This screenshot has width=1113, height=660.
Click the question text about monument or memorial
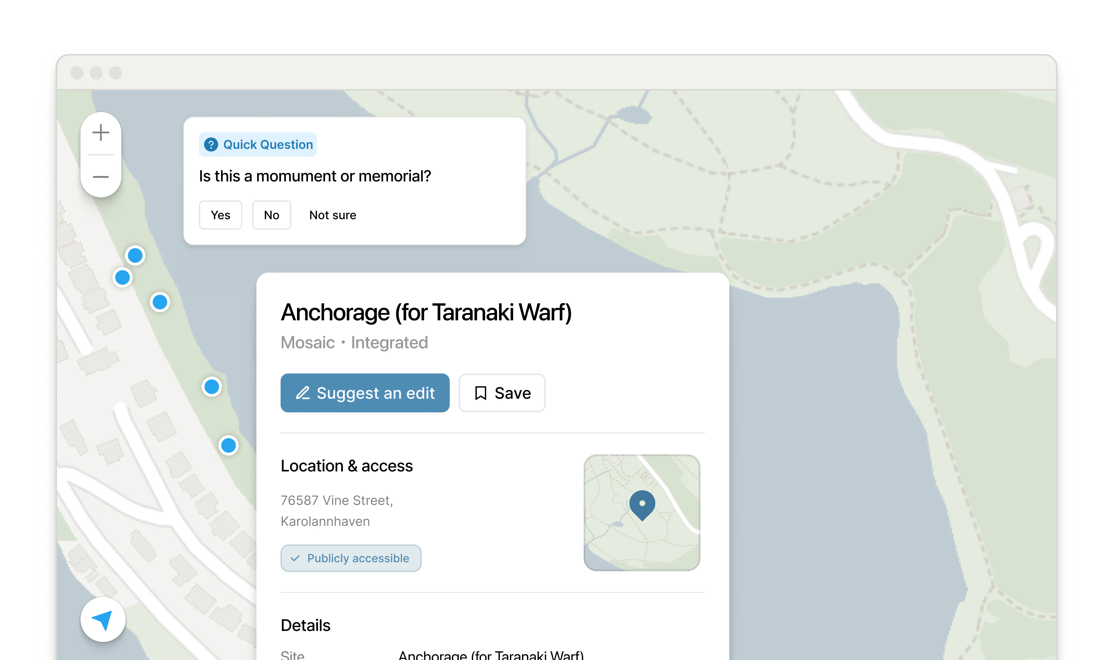(315, 176)
